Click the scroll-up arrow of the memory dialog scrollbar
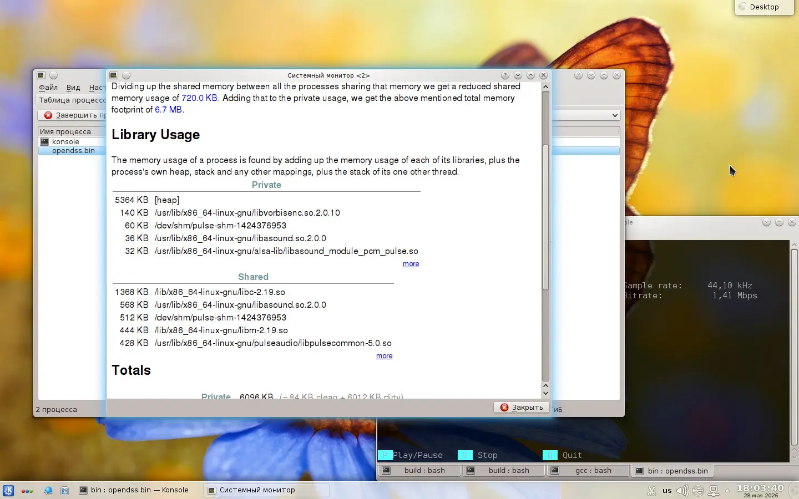Screen dimensions: 799x499 tap(545, 86)
